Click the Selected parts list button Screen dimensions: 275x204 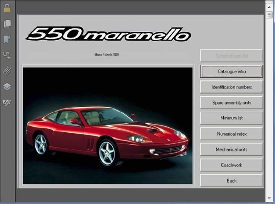coord(231,56)
